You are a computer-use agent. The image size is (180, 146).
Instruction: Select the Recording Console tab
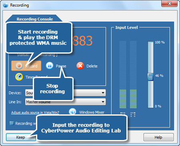(x=35, y=19)
